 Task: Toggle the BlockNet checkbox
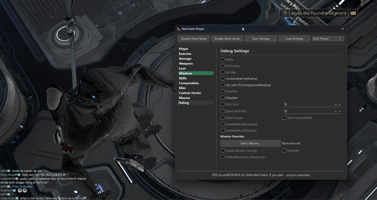223,91
